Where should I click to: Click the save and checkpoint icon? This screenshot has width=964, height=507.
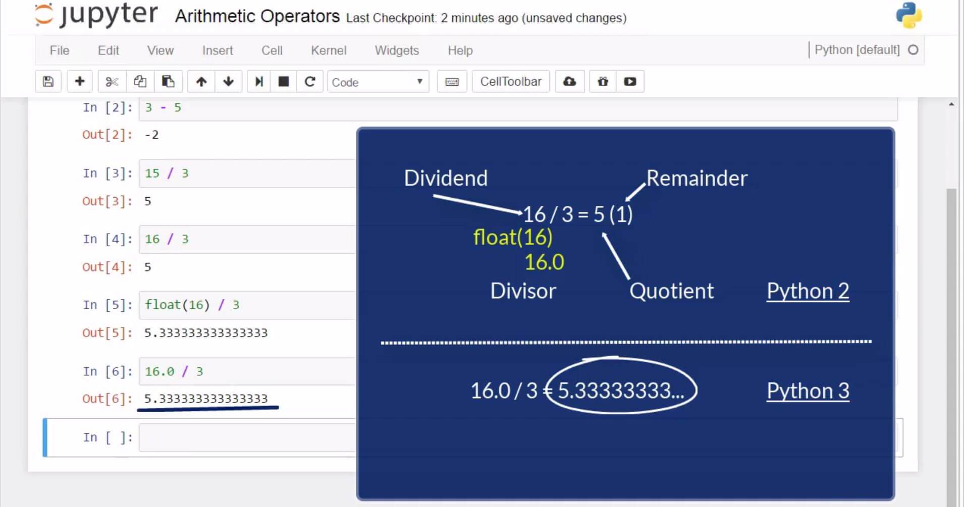click(48, 81)
